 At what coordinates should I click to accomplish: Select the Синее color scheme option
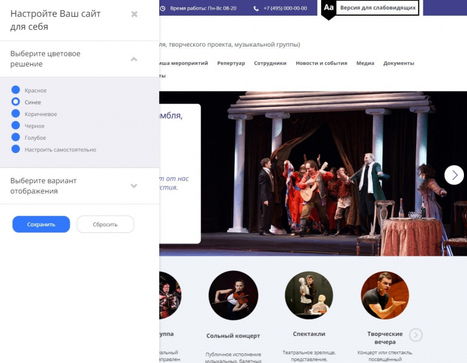pyautogui.click(x=16, y=102)
